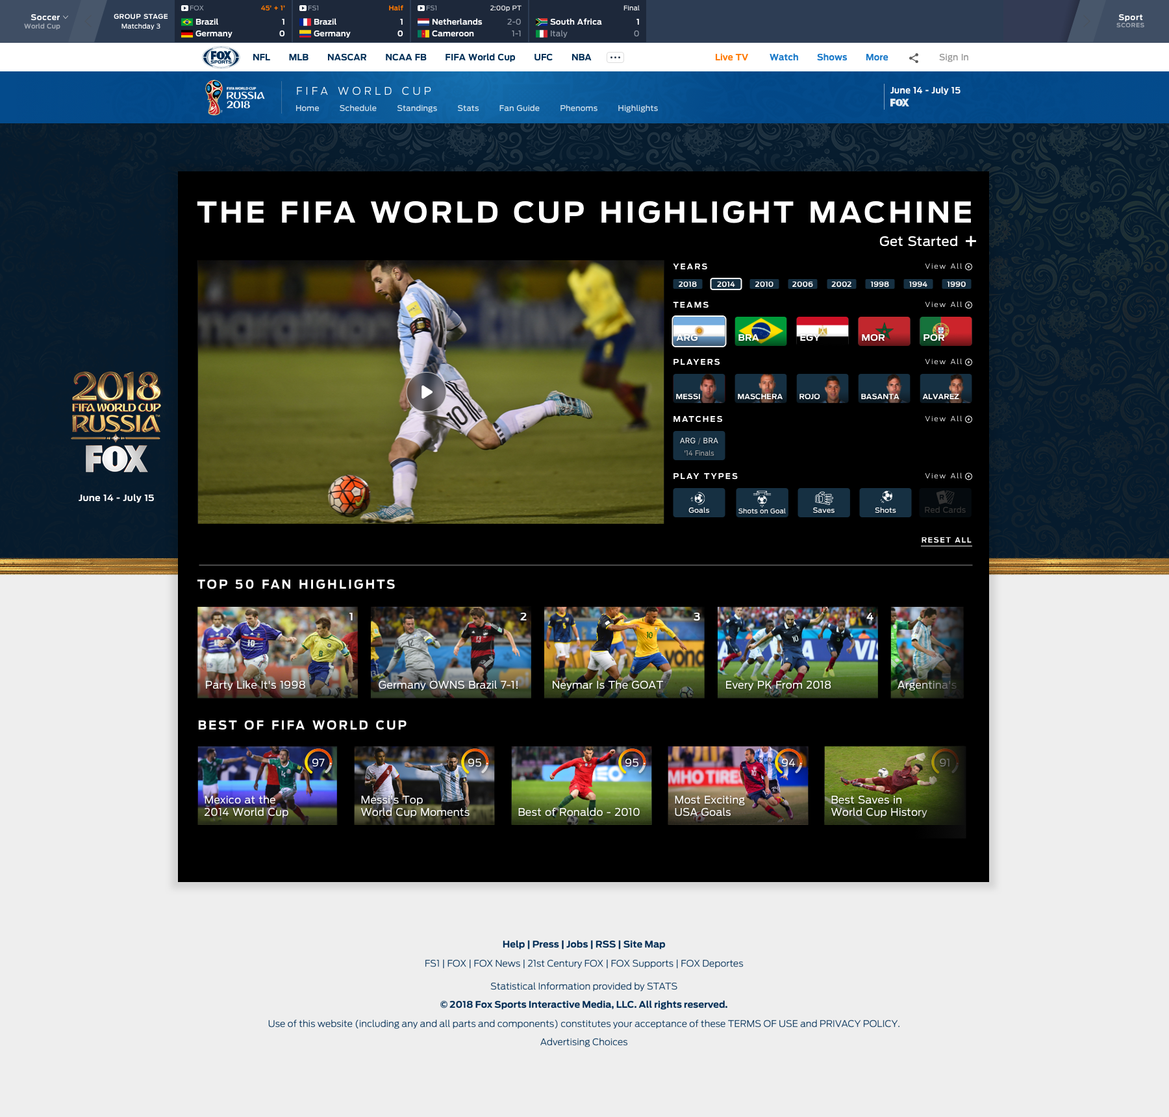Choose the Messi player thumbnail
This screenshot has width=1169, height=1117.
click(699, 388)
